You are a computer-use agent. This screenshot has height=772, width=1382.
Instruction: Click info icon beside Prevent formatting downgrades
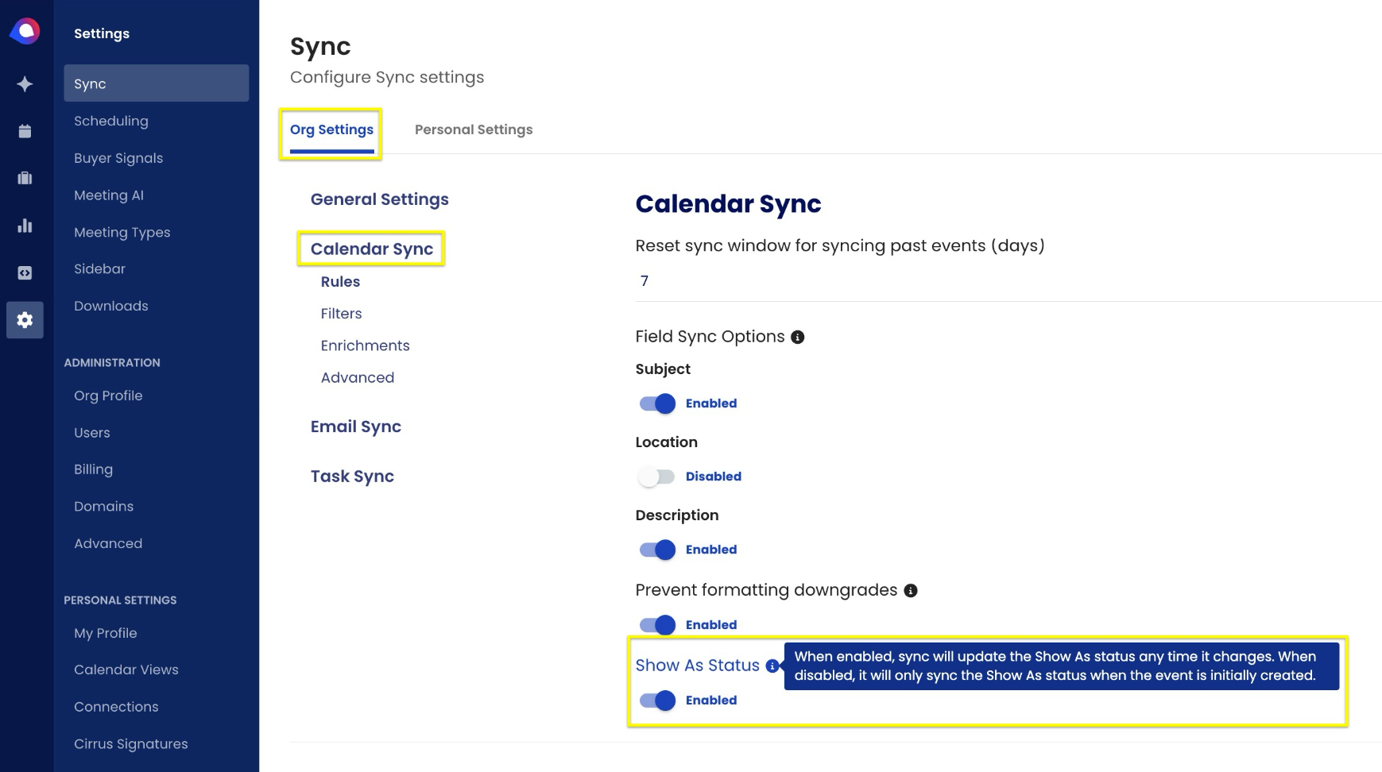point(911,591)
